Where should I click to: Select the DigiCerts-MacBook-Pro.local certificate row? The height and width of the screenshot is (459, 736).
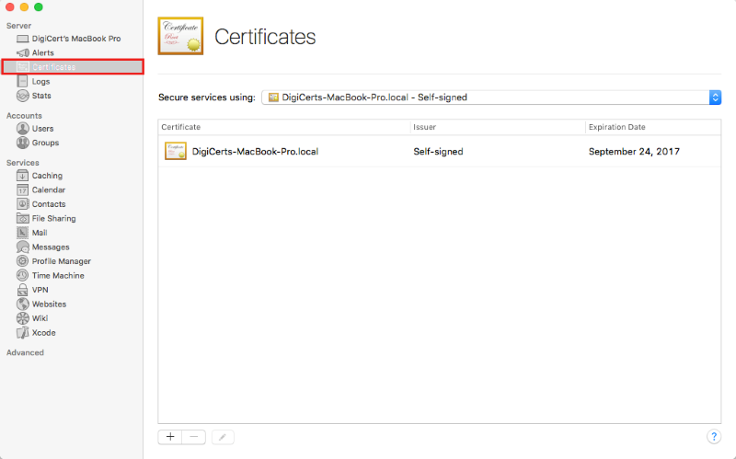click(439, 152)
